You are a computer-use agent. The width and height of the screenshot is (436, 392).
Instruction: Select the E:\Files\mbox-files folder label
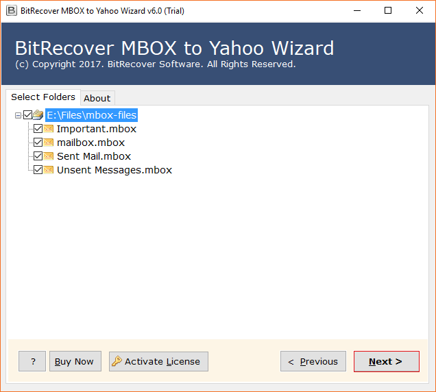(91, 115)
